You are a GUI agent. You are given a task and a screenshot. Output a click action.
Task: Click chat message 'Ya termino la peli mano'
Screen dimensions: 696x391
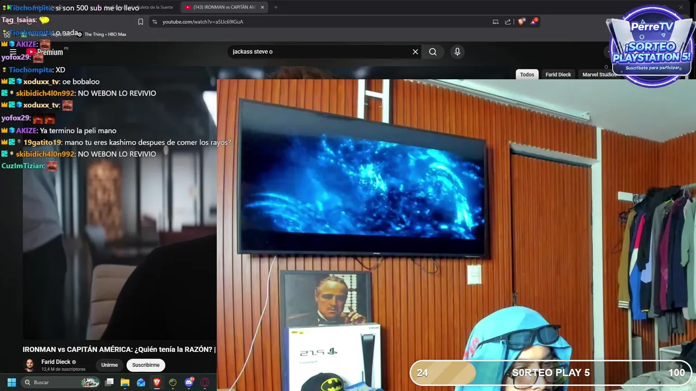78,130
